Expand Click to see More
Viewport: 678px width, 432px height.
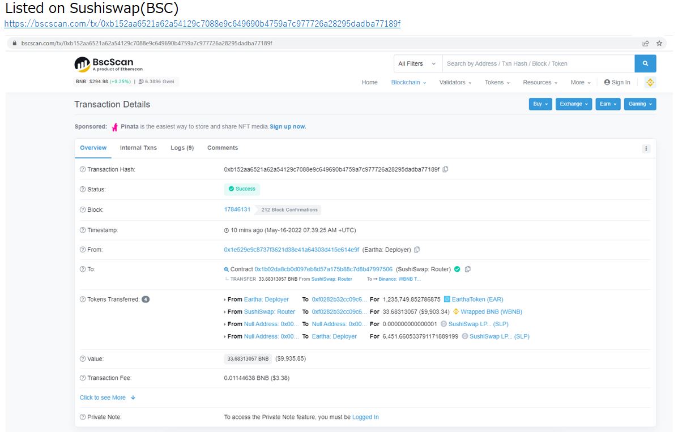point(107,397)
